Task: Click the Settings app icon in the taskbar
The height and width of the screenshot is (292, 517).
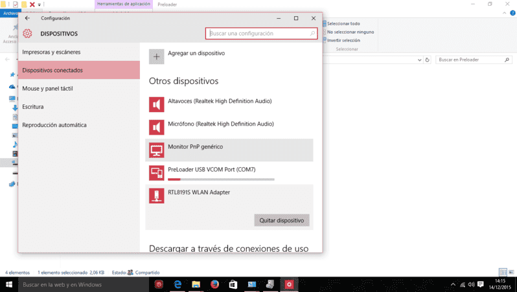Action: click(289, 284)
